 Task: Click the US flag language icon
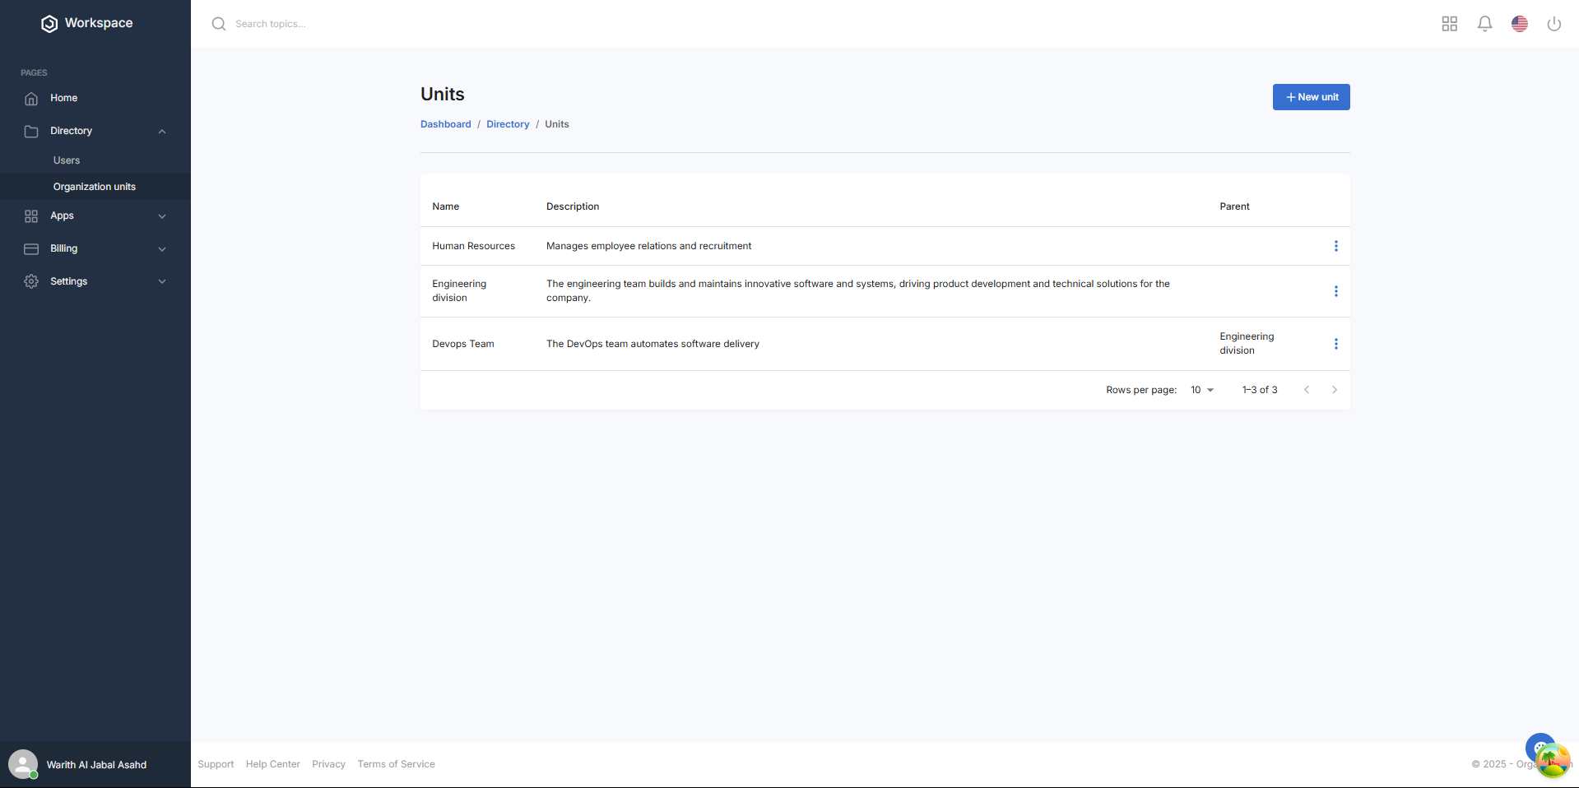pyautogui.click(x=1519, y=24)
